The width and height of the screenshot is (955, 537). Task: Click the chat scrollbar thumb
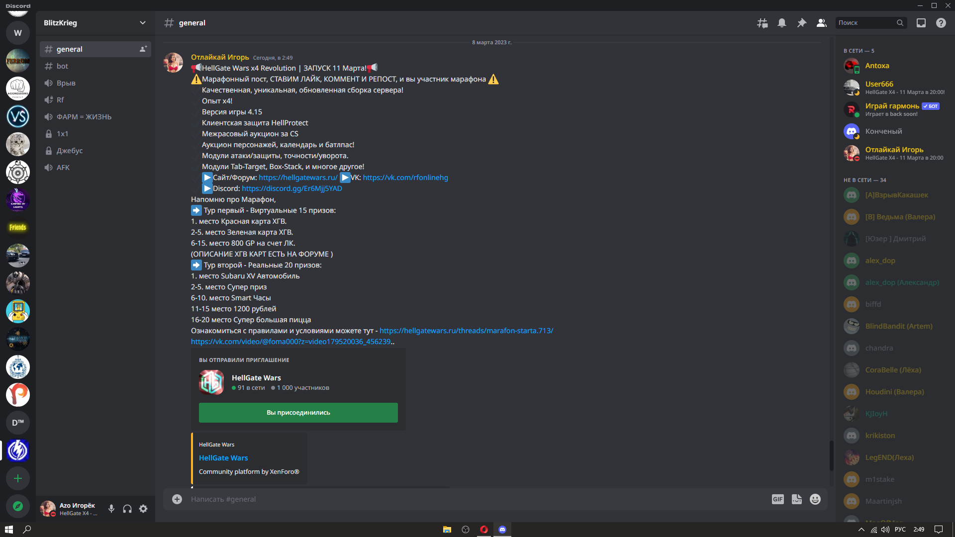pyautogui.click(x=831, y=455)
